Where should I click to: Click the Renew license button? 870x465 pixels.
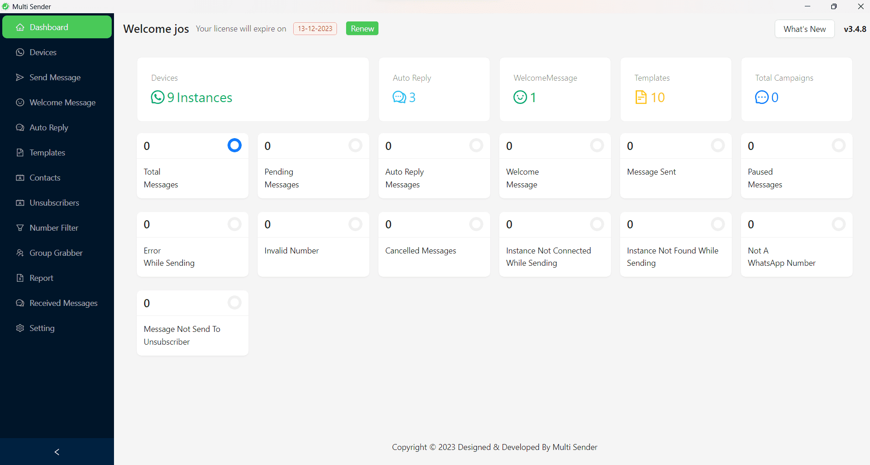click(x=362, y=28)
